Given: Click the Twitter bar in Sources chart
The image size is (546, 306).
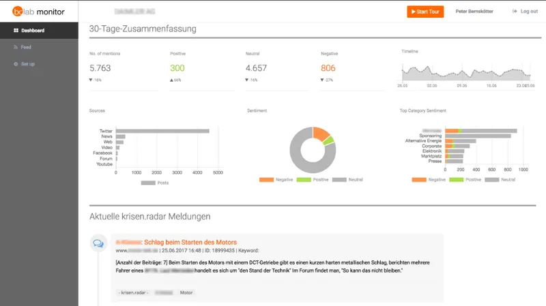Looking at the screenshot, I should pos(162,131).
